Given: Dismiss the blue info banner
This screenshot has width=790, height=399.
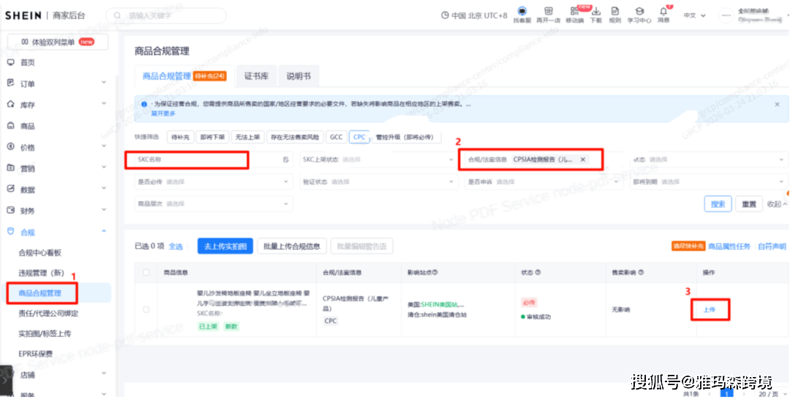Looking at the screenshot, I should [777, 105].
